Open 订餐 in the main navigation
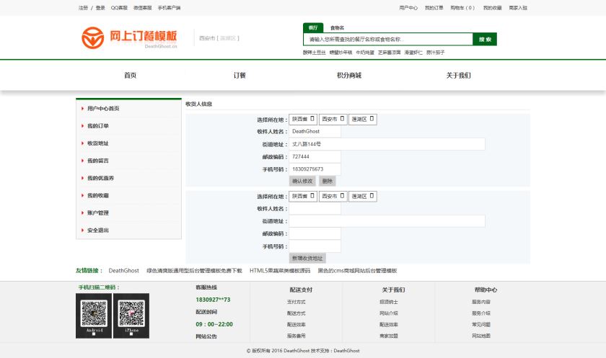The height and width of the screenshot is (358, 606). 240,75
